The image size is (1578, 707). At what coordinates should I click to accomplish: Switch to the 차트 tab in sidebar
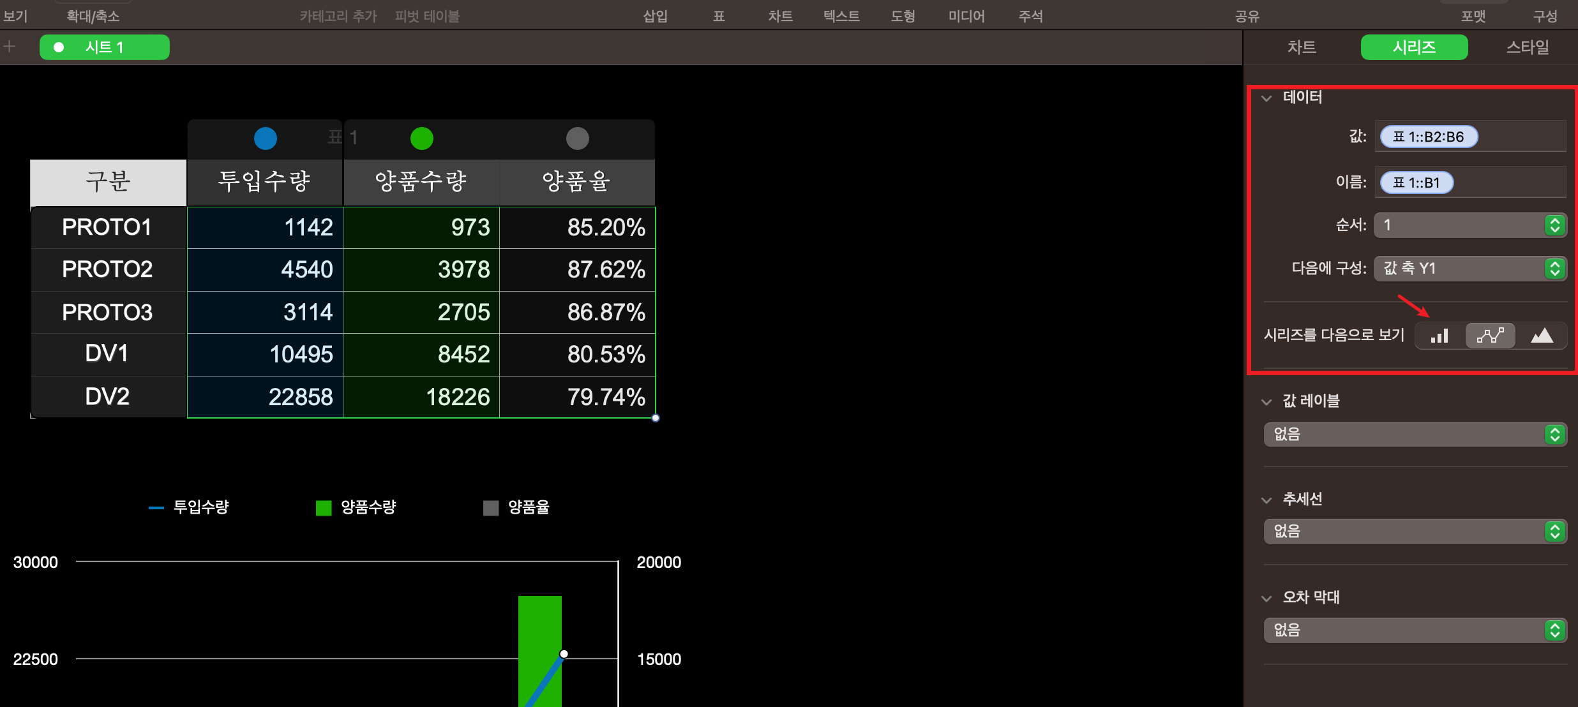[1302, 47]
